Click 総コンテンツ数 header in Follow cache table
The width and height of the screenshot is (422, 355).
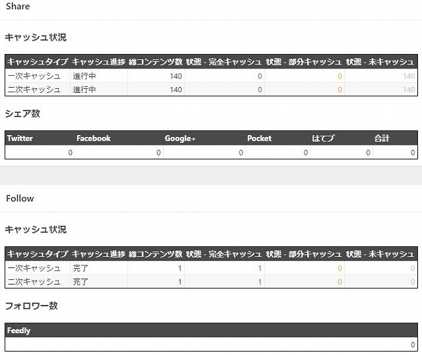(156, 254)
